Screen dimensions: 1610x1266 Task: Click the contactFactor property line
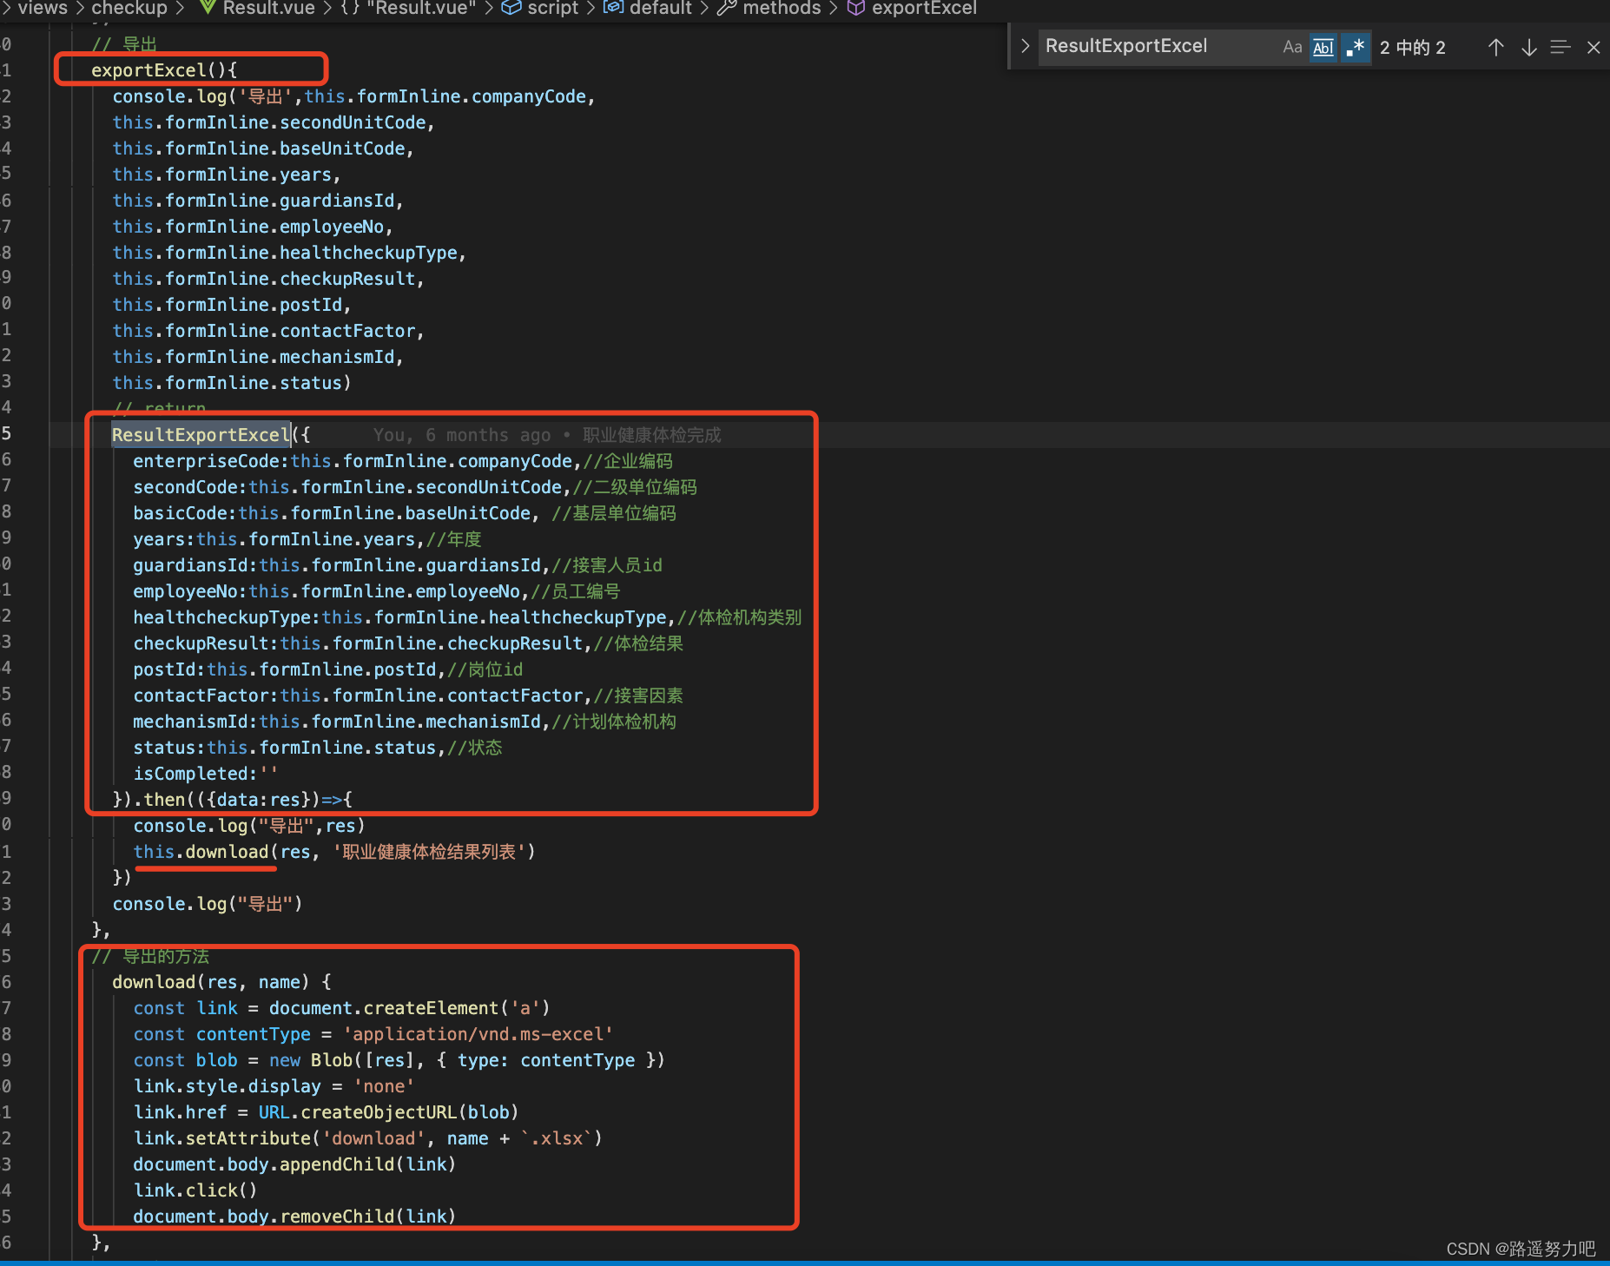408,696
